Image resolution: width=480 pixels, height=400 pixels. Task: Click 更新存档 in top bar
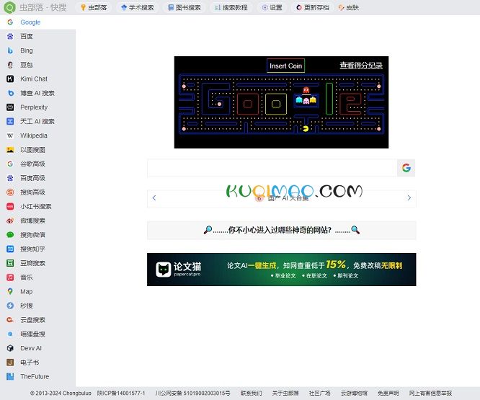click(313, 7)
